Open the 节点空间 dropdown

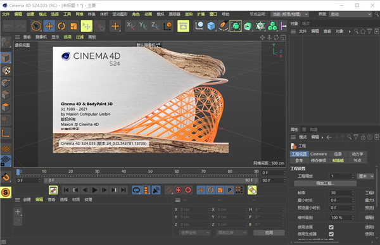point(289,14)
